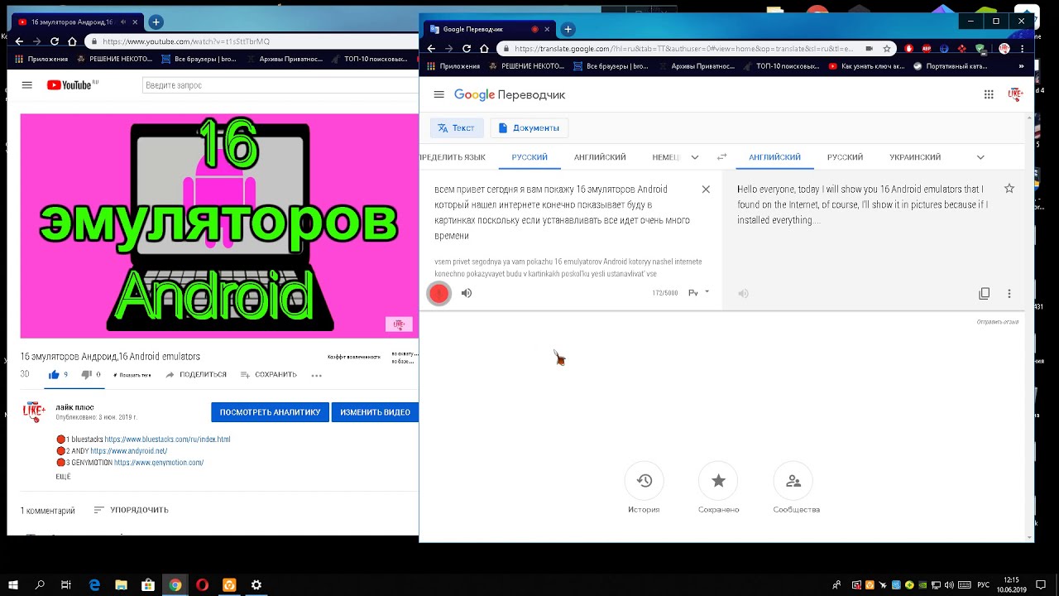Viewport: 1059px width, 596px height.
Task: Choose Ukrainian as the target language
Action: click(x=915, y=157)
